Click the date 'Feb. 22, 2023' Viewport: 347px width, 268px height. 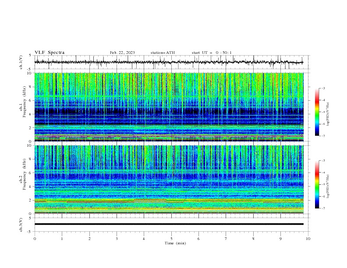122,53
